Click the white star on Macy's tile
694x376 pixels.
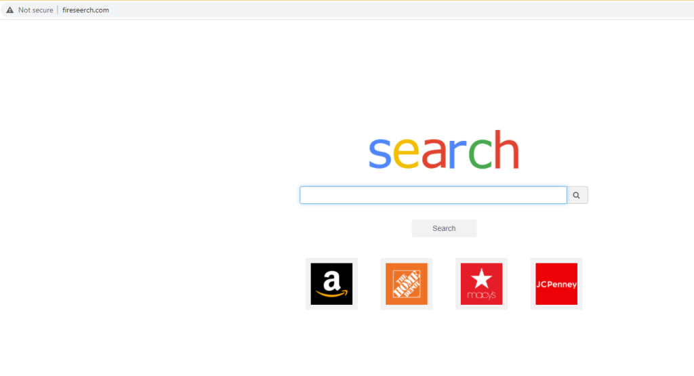(482, 278)
